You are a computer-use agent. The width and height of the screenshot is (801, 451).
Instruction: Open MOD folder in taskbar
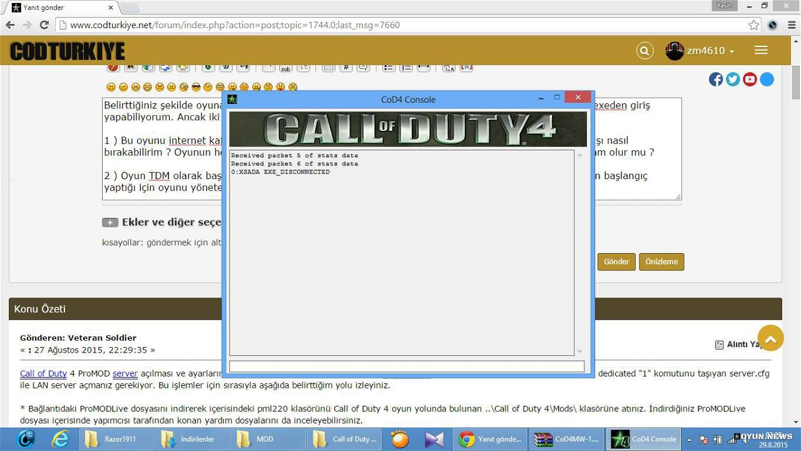[x=267, y=439]
